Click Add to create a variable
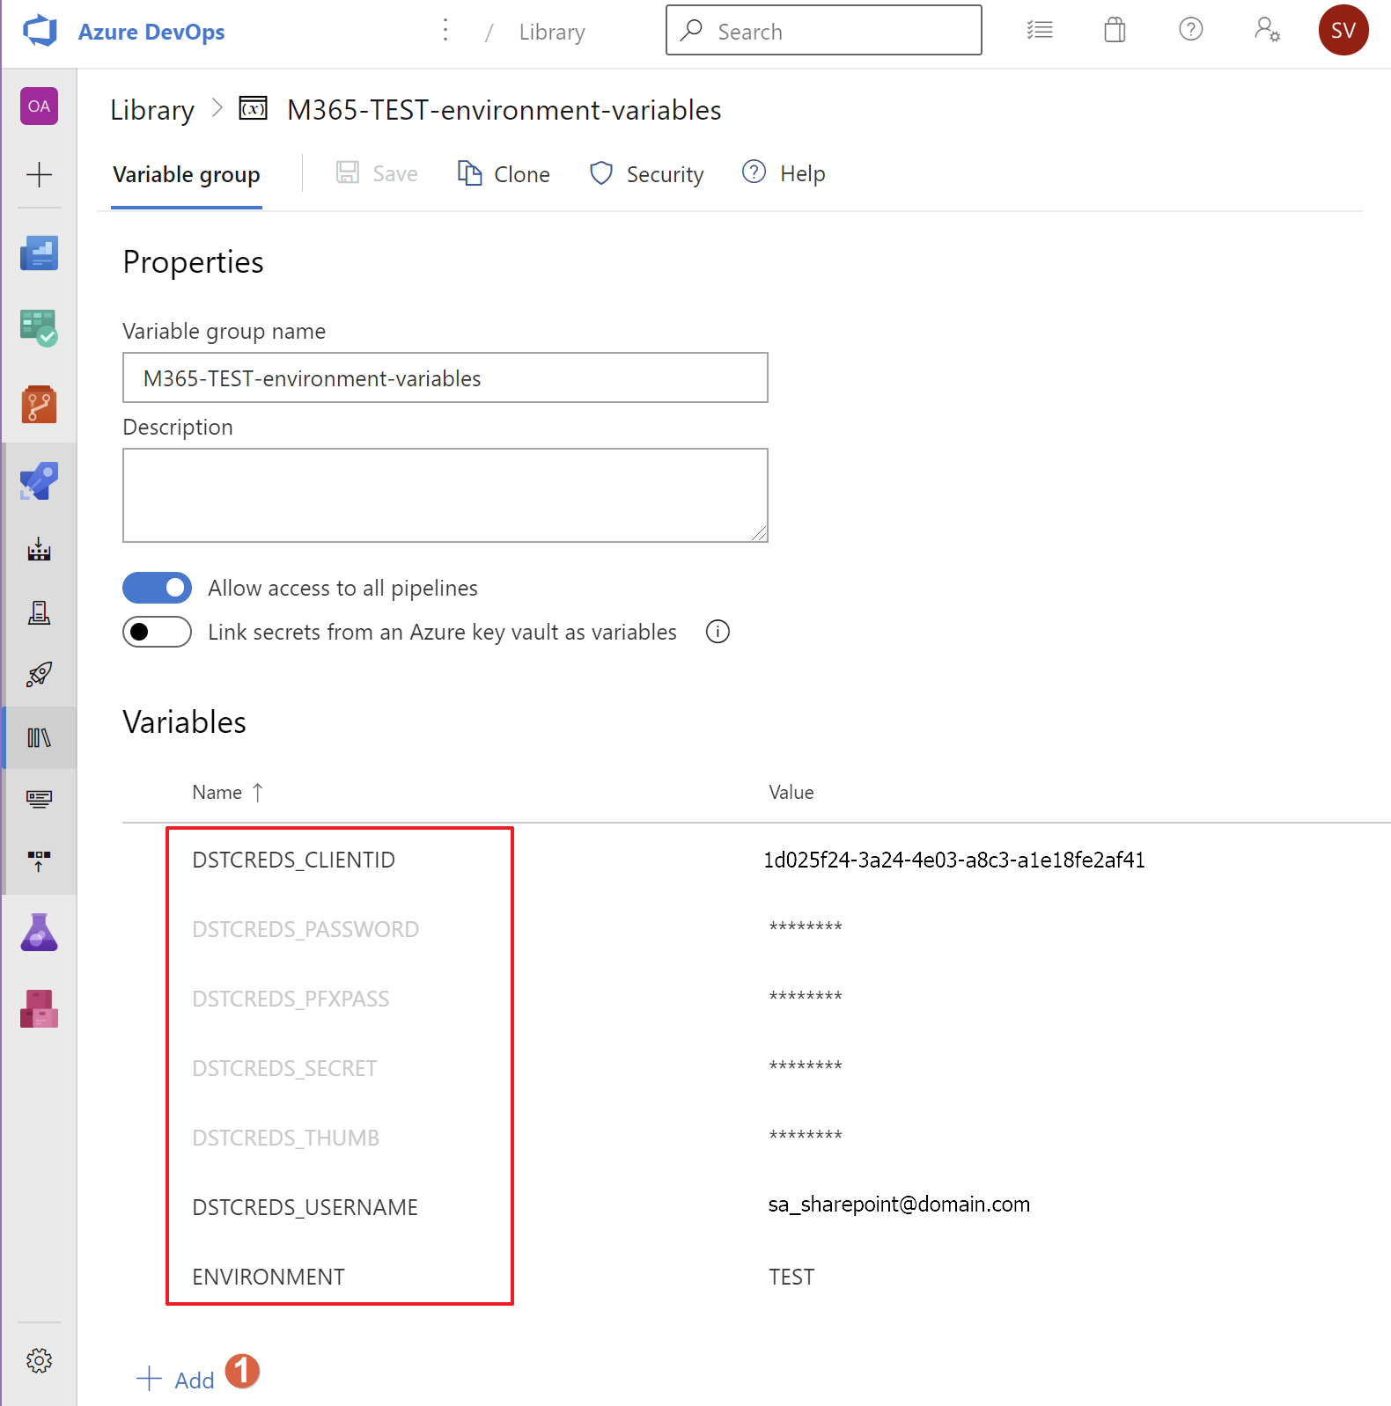This screenshot has height=1406, width=1391. (176, 1380)
